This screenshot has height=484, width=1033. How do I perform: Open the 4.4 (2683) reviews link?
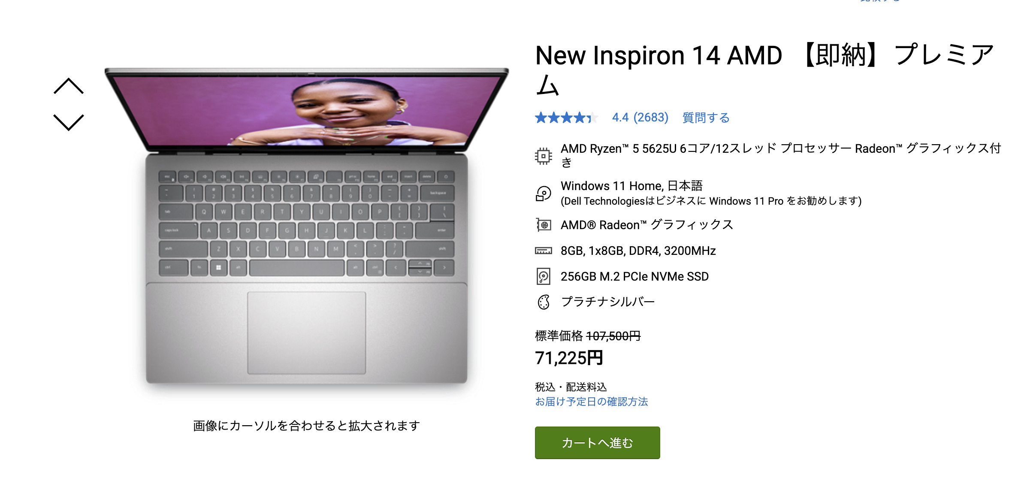pyautogui.click(x=640, y=117)
